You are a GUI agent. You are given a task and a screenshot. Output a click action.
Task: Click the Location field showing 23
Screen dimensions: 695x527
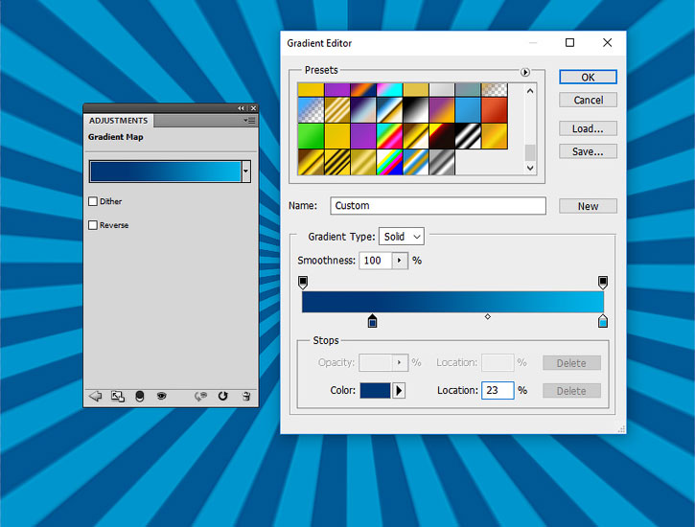coord(498,391)
